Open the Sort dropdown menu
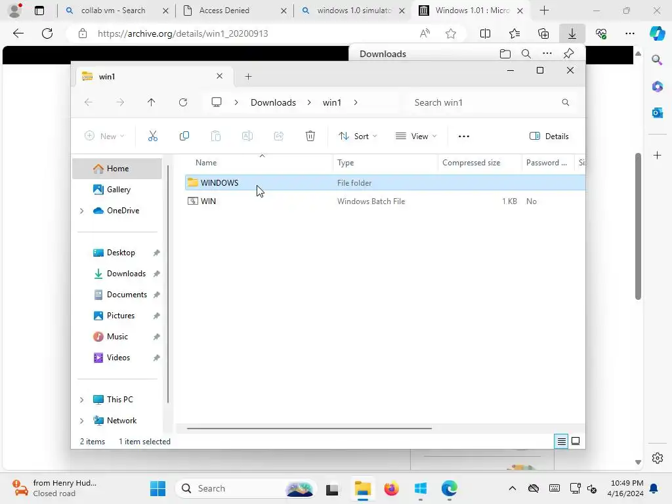Viewport: 672px width, 504px height. pos(358,136)
